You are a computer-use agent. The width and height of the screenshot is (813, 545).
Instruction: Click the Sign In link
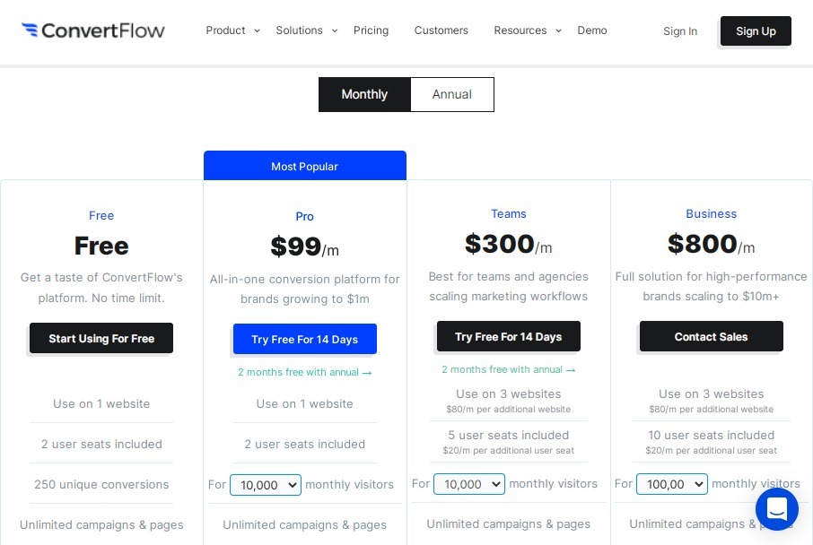pyautogui.click(x=680, y=31)
